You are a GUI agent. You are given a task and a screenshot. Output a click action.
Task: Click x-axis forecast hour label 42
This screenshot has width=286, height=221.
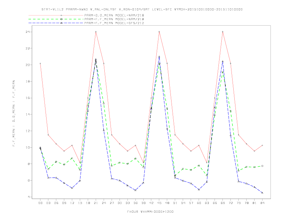[x=151, y=203]
